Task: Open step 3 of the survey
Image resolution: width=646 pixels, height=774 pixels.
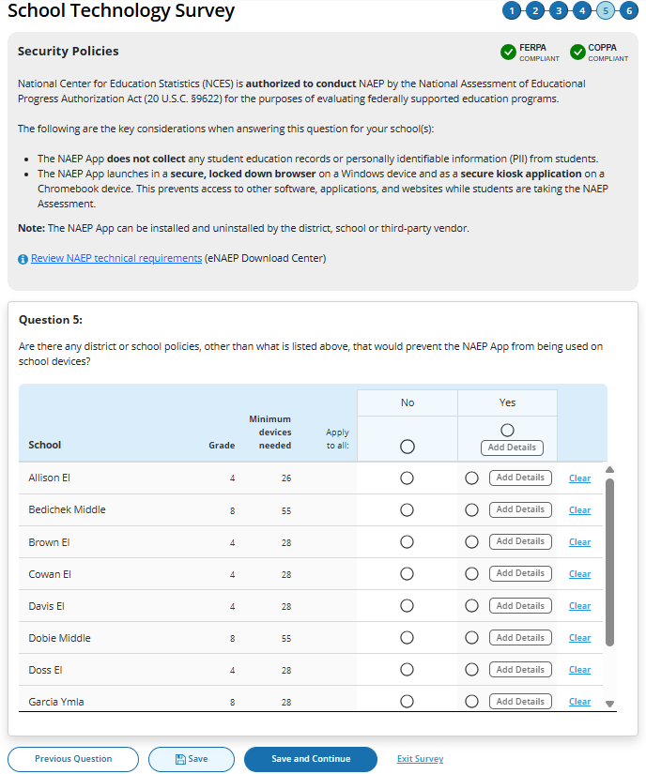Action: pyautogui.click(x=559, y=11)
